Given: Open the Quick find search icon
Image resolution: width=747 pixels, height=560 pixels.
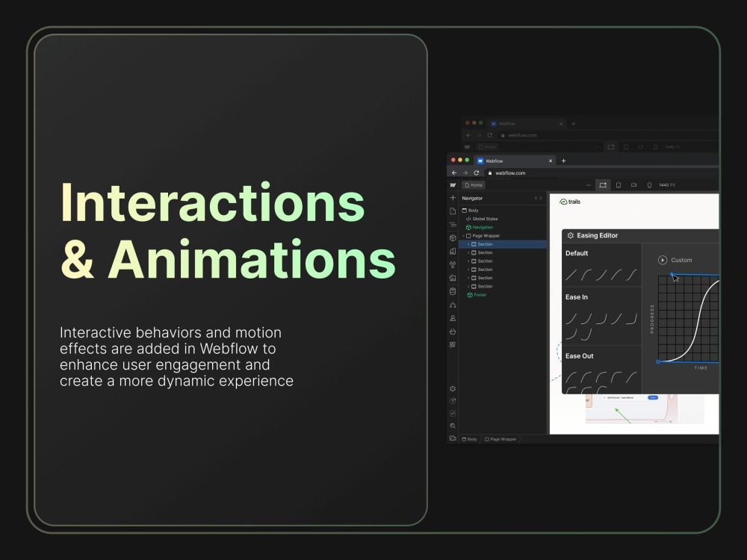Looking at the screenshot, I should click(x=453, y=426).
